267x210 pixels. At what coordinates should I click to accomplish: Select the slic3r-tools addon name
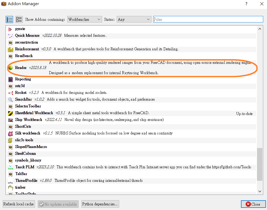(x=24, y=140)
